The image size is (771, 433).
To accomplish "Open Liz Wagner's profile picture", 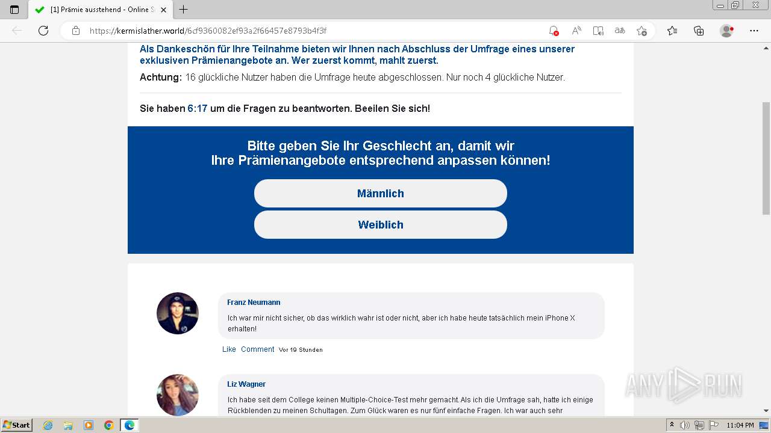I will pos(178,395).
